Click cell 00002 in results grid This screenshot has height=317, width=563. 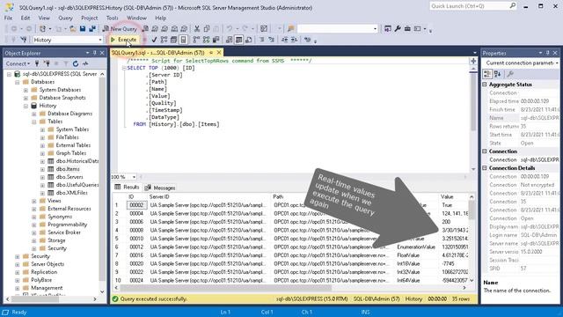point(136,205)
